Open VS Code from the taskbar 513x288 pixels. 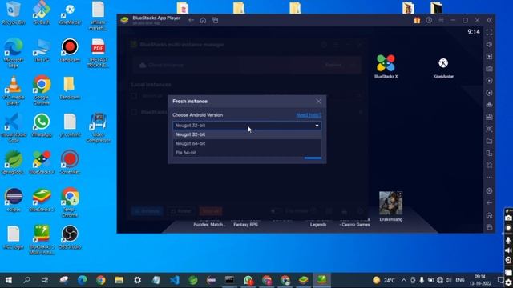pyautogui.click(x=175, y=280)
